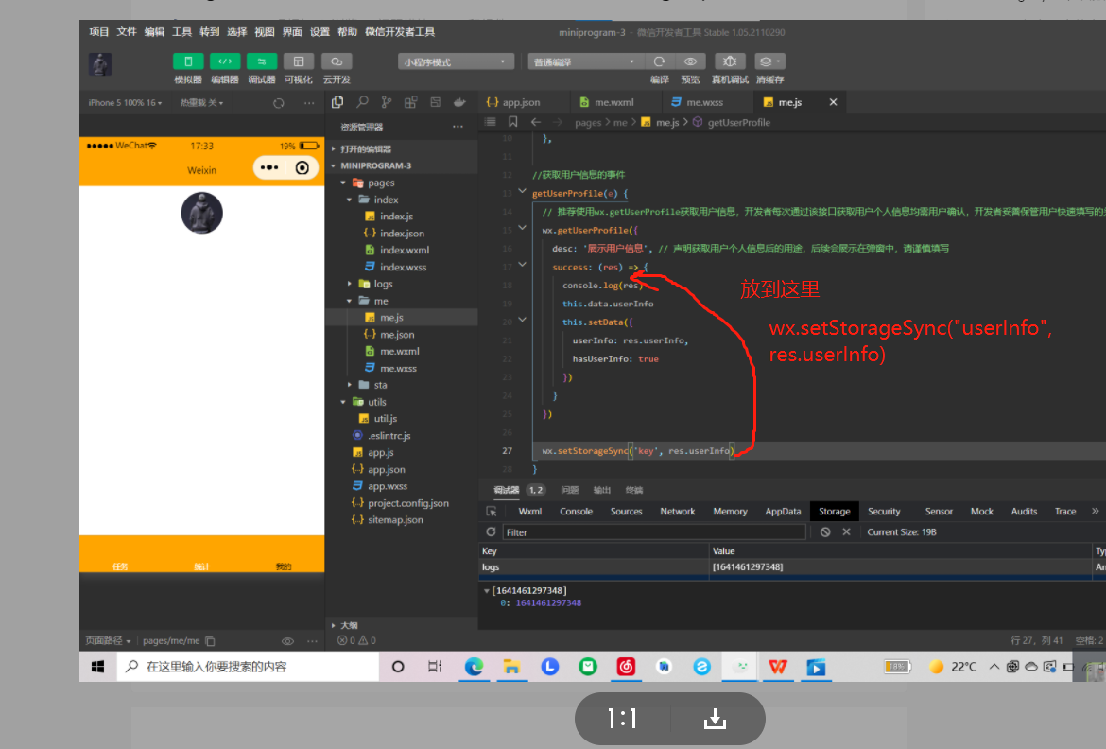Open the mini program capsule menu dots
The width and height of the screenshot is (1106, 749).
[x=269, y=168]
